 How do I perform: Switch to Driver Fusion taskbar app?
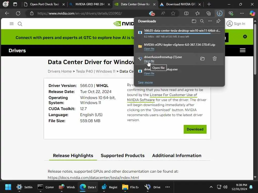pyautogui.click(x=152, y=187)
